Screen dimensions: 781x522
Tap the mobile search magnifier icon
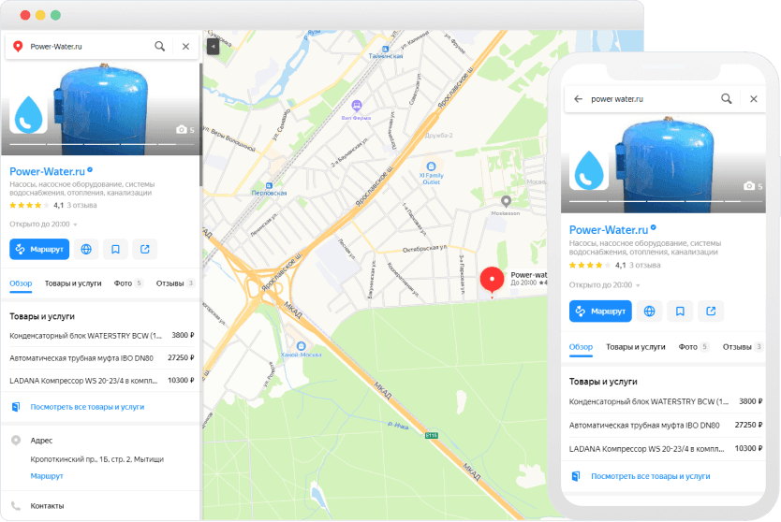pos(727,98)
